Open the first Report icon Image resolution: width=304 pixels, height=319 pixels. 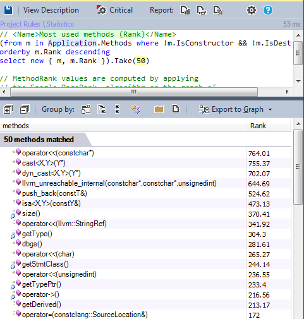click(185, 10)
